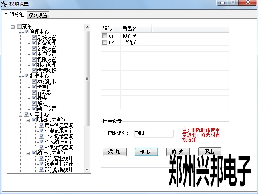The width and height of the screenshot is (258, 194).
Task: Click the 角色名 column header
Action: click(136, 28)
